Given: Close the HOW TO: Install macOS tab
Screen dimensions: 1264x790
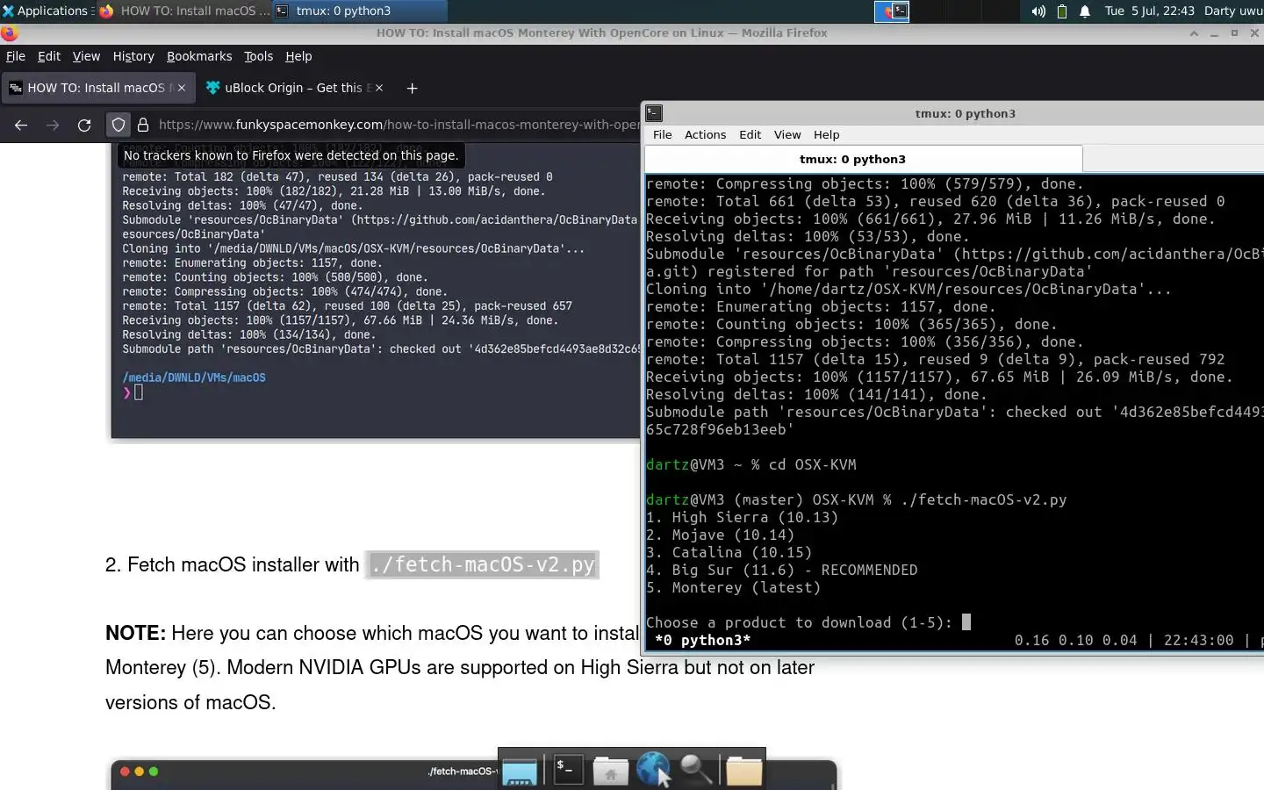Looking at the screenshot, I should 182,88.
